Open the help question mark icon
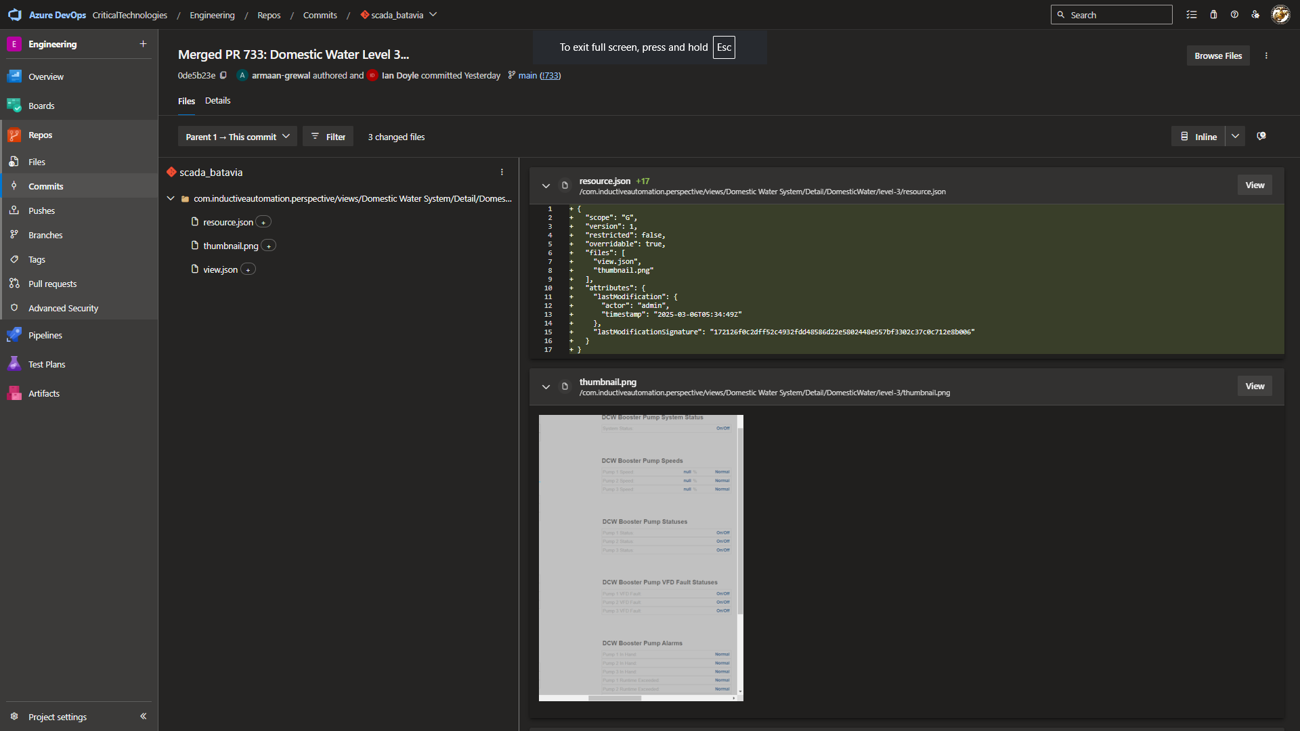1300x731 pixels. tap(1234, 15)
